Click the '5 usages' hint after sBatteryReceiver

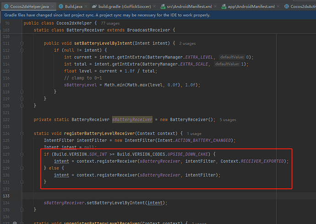(x=228, y=120)
